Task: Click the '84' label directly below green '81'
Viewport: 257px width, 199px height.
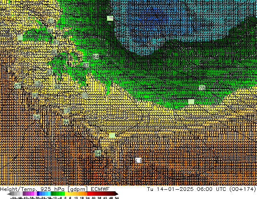Action: tap(51, 30)
